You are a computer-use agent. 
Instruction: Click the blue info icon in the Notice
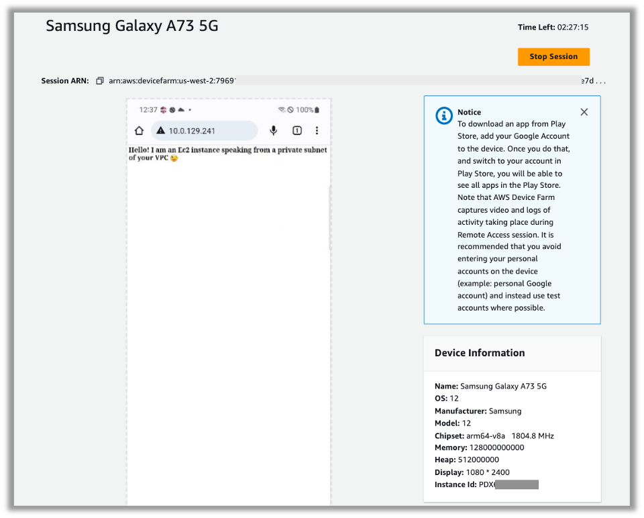[443, 115]
